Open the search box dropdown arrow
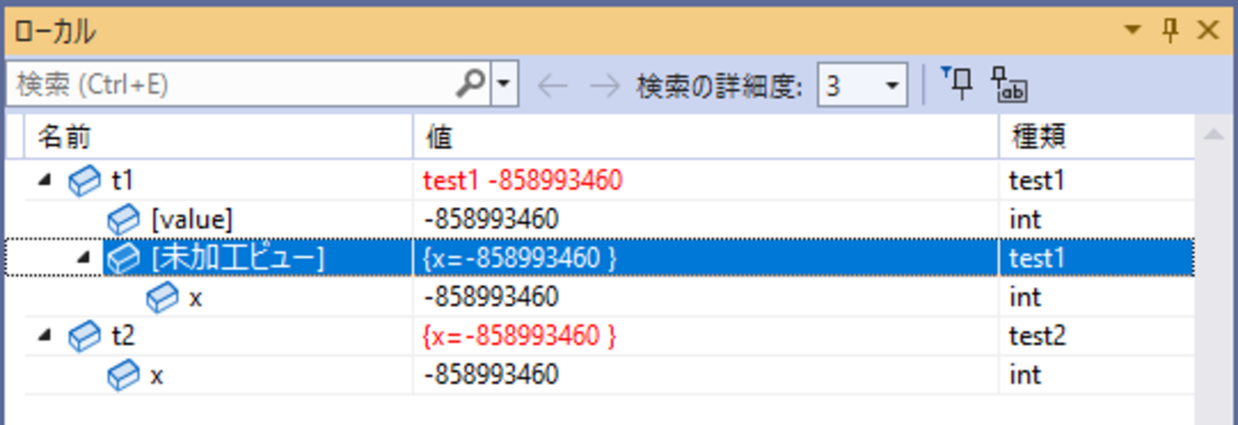The height and width of the screenshot is (425, 1238). (x=505, y=86)
